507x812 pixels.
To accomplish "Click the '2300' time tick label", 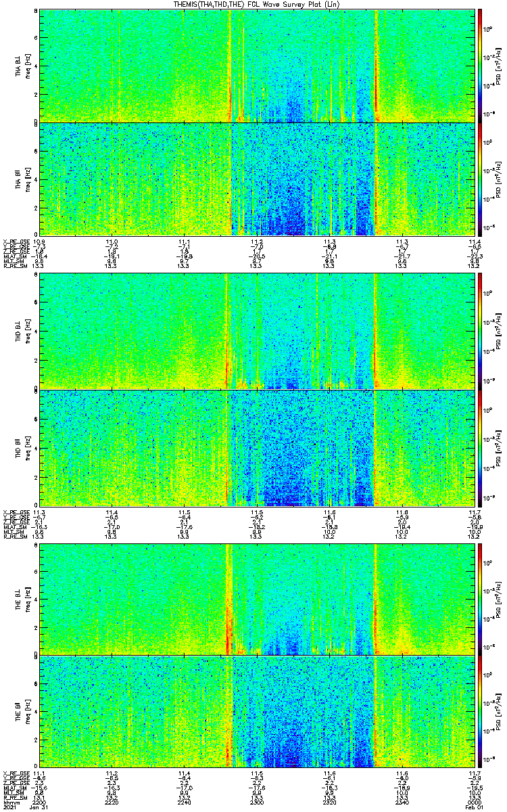I will 256,803.
